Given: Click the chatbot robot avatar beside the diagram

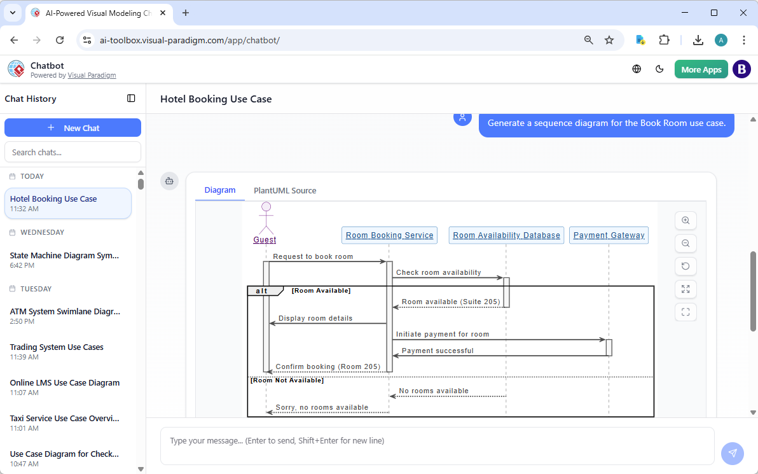Looking at the screenshot, I should click(169, 181).
